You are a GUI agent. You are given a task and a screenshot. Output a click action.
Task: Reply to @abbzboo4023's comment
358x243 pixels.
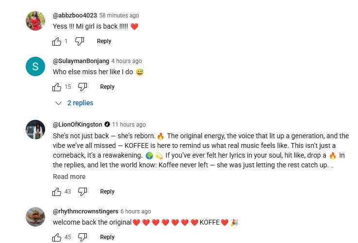click(x=104, y=41)
